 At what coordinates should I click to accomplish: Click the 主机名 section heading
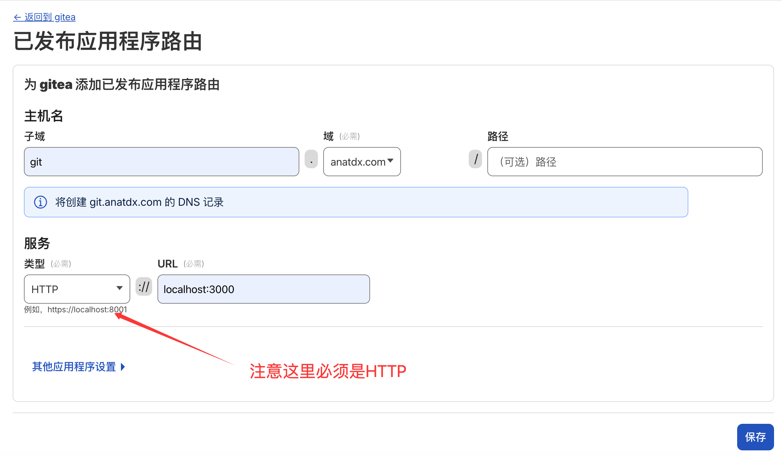pyautogui.click(x=44, y=116)
